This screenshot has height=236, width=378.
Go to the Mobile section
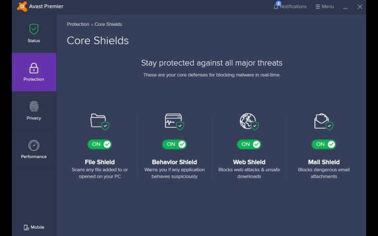34,227
